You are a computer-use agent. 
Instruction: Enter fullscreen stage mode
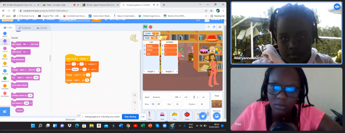(220, 27)
